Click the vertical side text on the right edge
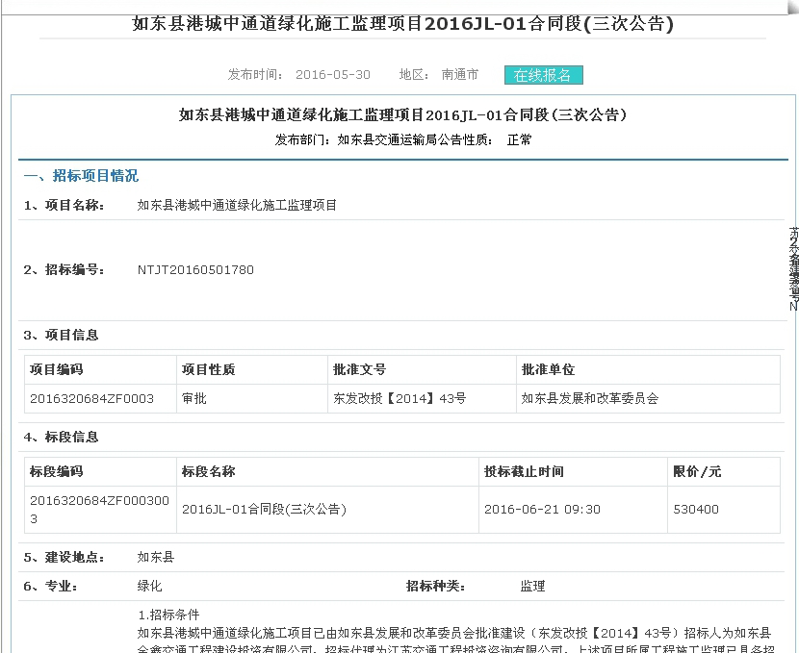This screenshot has height=653, width=799. click(x=793, y=268)
